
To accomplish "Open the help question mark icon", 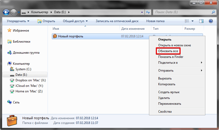I will tap(211, 21).
